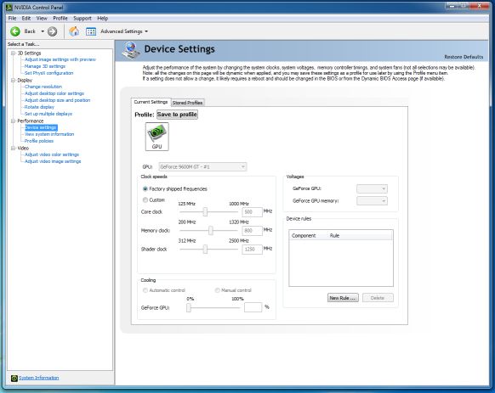495x393 pixels.
Task: Select Manual control cooling radio button
Action: 217,290
